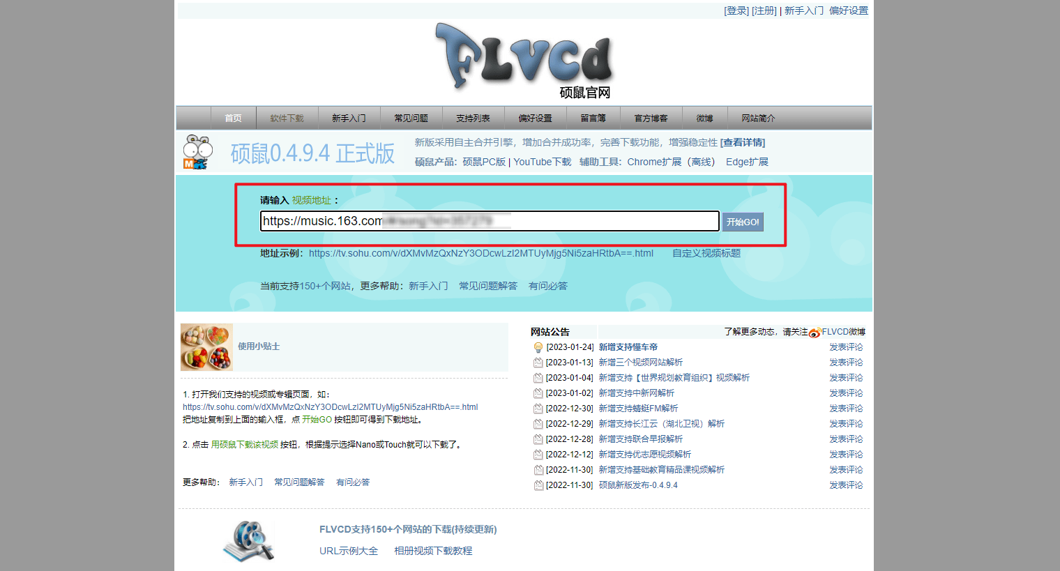The width and height of the screenshot is (1060, 571).
Task: Open 世界规划教育组织 video parsing announcement
Action: coord(674,378)
